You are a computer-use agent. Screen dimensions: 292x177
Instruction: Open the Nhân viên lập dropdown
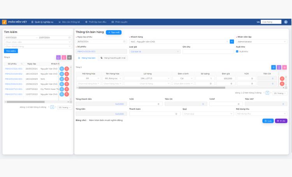point(261,41)
